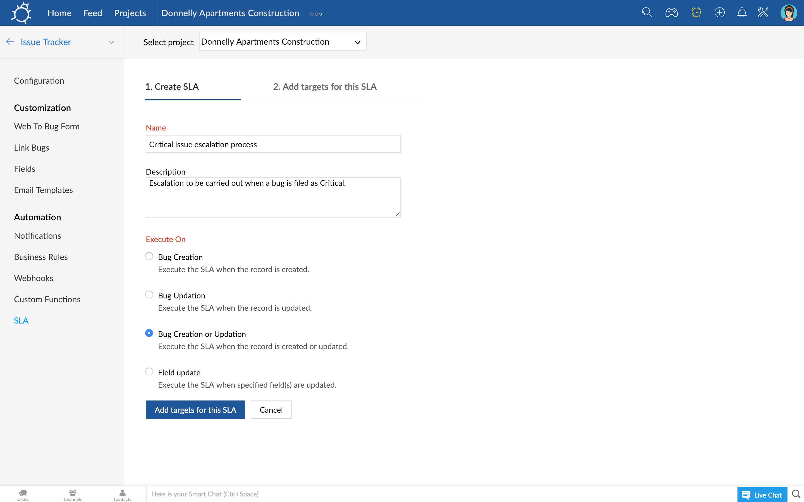Select the Bug Updation radio button

click(149, 295)
